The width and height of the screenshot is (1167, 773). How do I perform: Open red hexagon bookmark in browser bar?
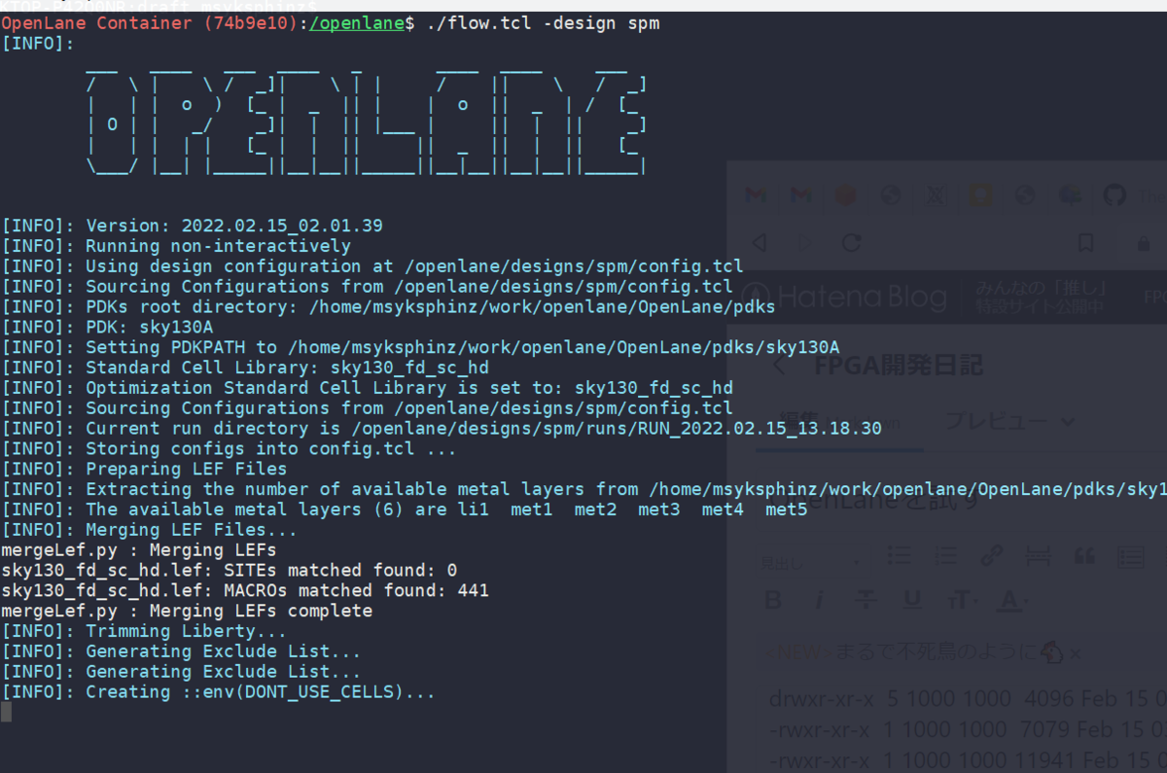[846, 195]
